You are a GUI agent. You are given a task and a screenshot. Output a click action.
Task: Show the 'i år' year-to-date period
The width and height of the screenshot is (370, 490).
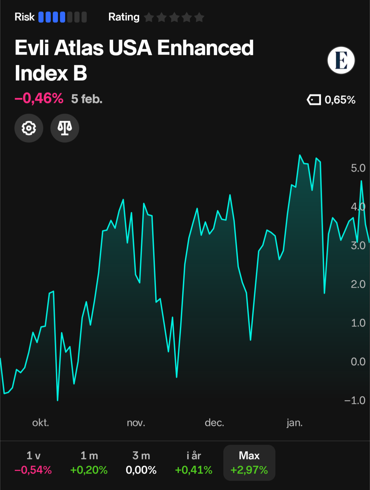[x=194, y=463]
